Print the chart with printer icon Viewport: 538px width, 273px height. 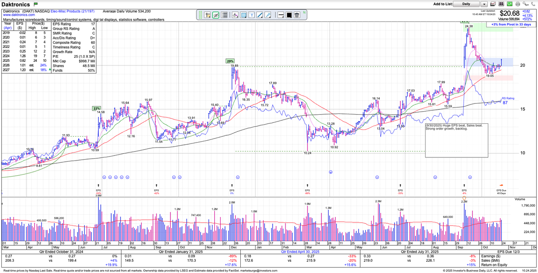[x=518, y=4]
